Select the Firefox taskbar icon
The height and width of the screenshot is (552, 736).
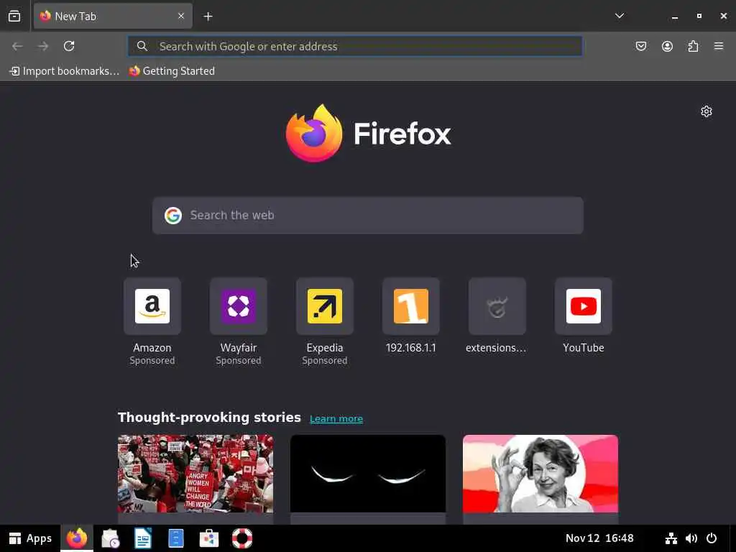pyautogui.click(x=77, y=538)
